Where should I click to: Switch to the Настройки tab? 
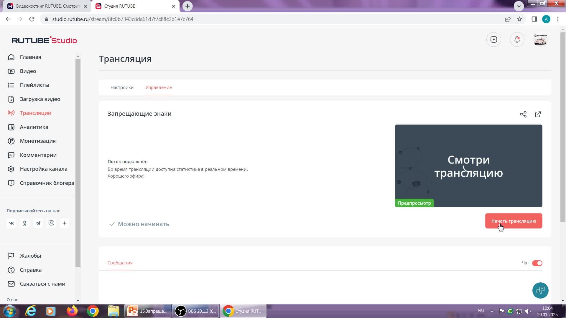pos(122,87)
